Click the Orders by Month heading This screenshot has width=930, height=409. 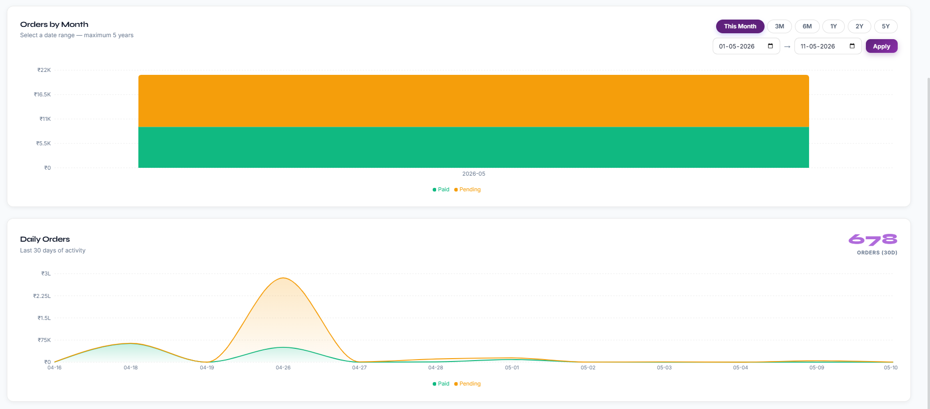coord(54,24)
